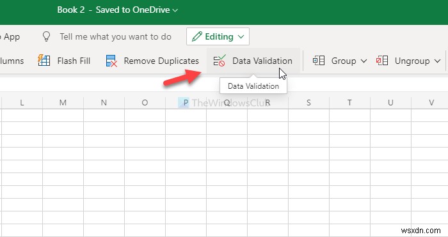Select the first visible cell in column M
This screenshot has width=448, height=237.
tap(63, 116)
